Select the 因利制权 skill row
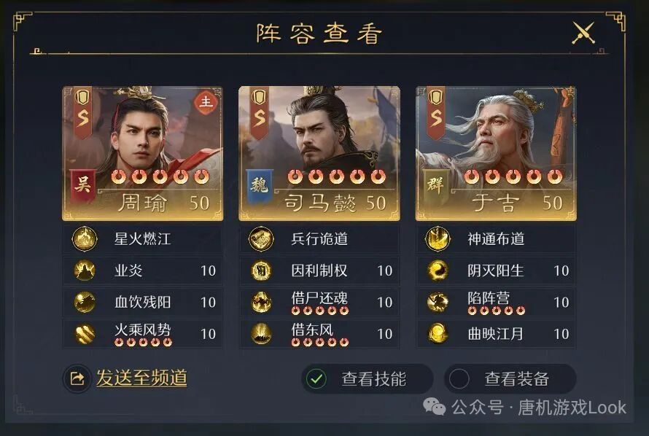This screenshot has width=649, height=436. click(319, 270)
